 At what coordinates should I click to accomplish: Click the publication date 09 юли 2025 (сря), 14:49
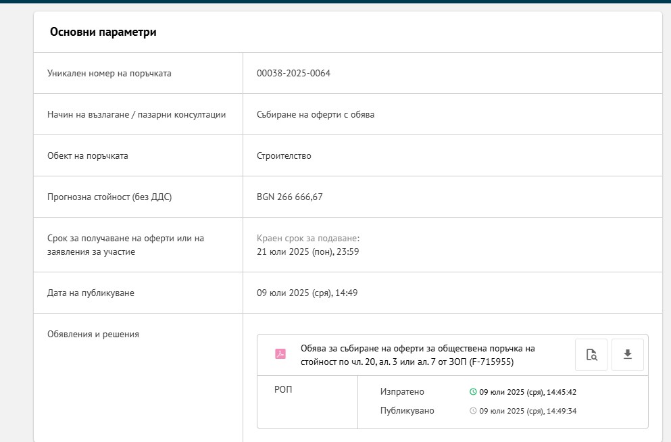(x=307, y=293)
